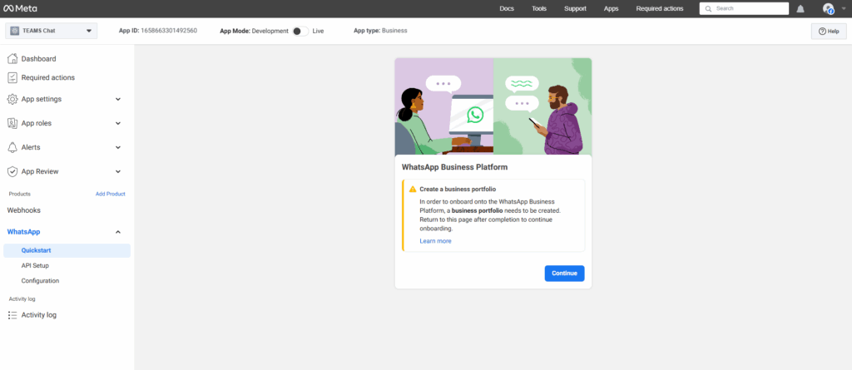Screen dimensions: 852x370
Task: Click the Alerts bell icon in sidebar
Action: pyautogui.click(x=12, y=147)
